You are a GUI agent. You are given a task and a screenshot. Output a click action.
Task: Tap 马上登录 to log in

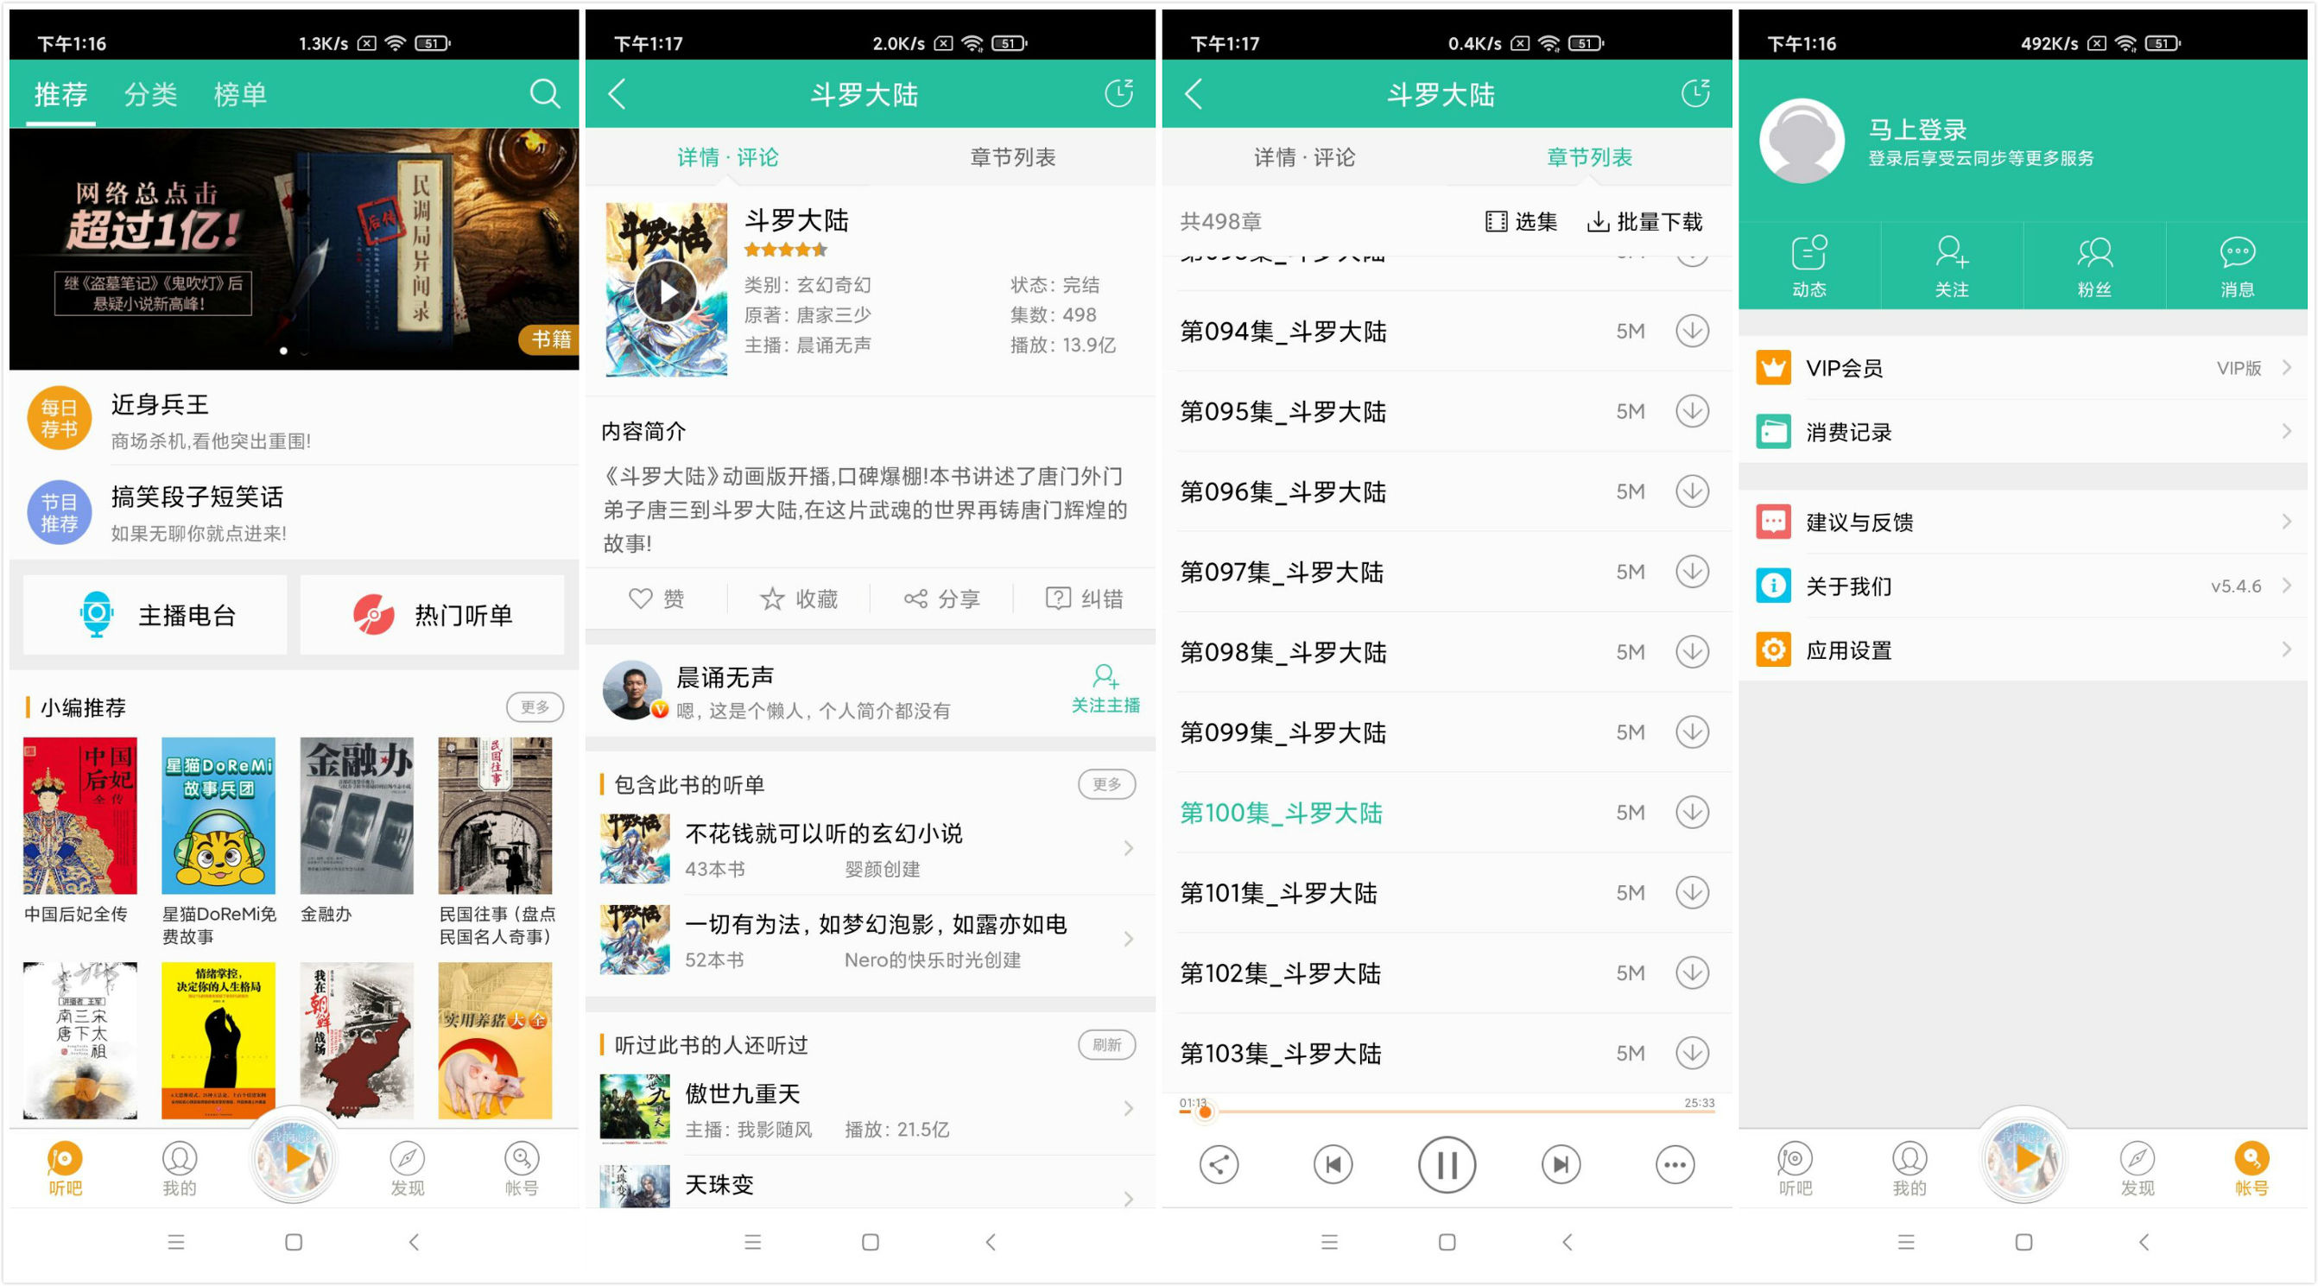1917,130
